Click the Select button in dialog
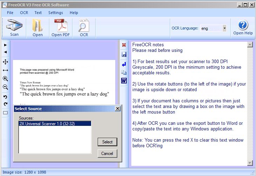 tap(108, 142)
